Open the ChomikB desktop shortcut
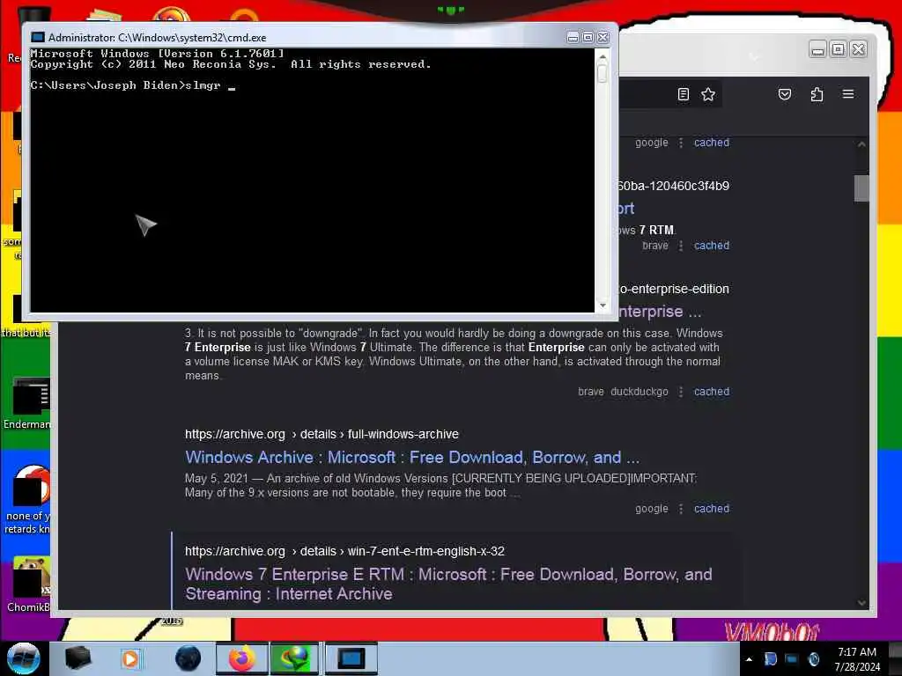This screenshot has width=902, height=676. click(x=29, y=584)
